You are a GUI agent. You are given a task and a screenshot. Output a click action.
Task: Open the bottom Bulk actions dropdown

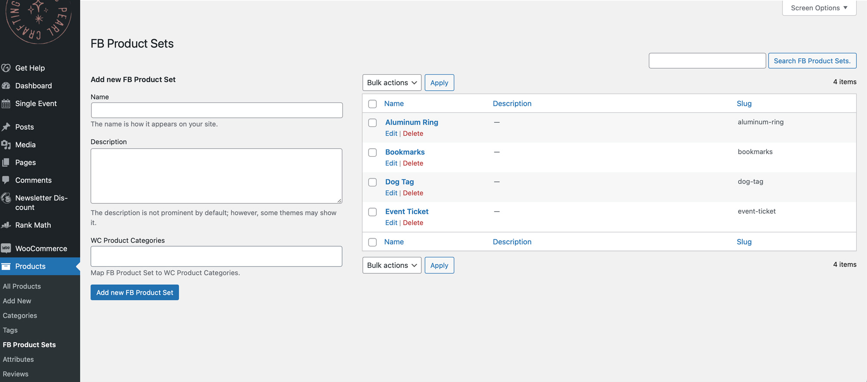391,265
